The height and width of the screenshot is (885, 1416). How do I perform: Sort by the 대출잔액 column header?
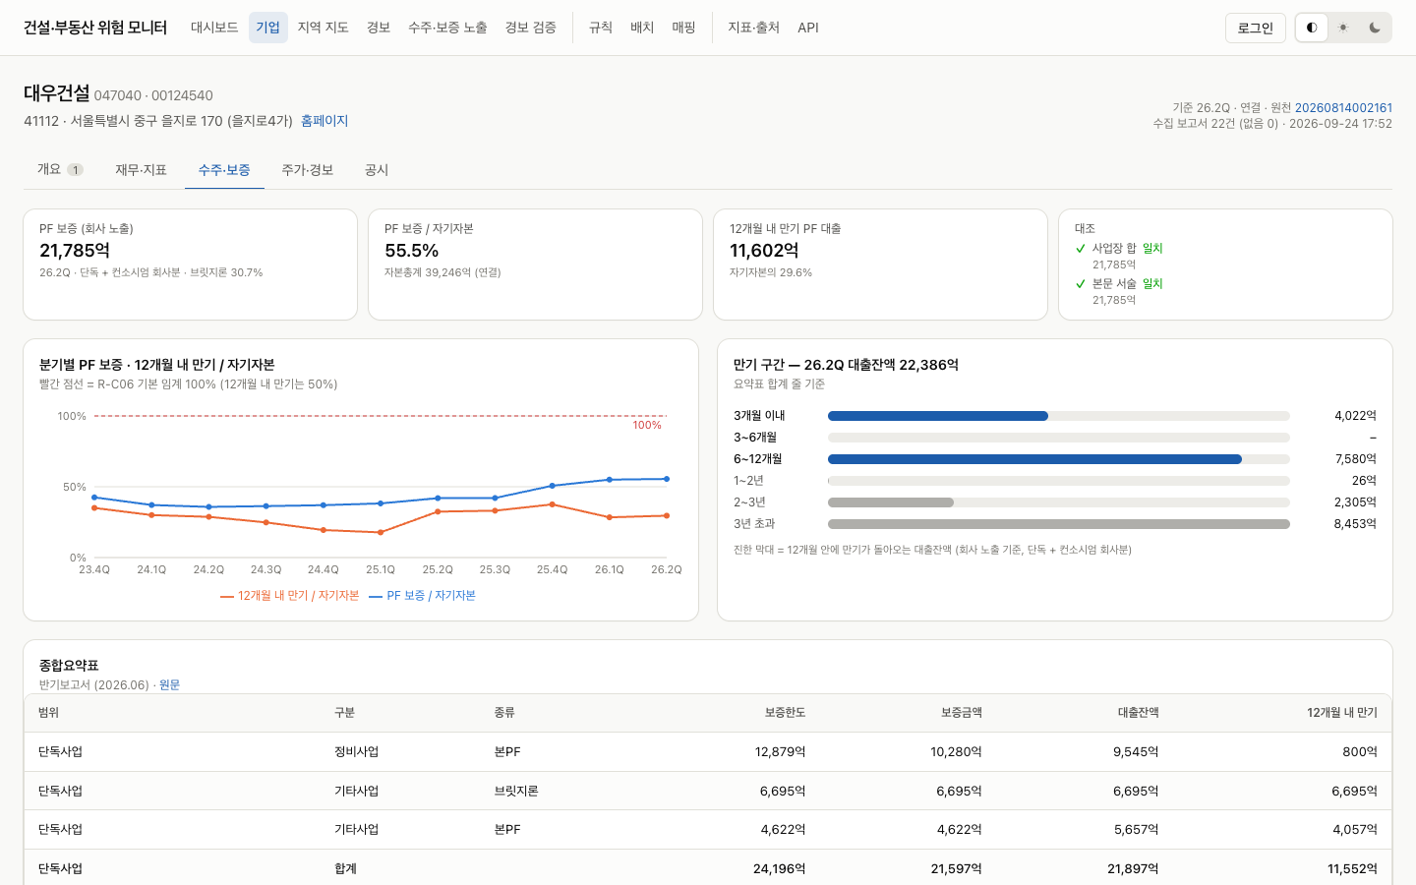click(1139, 713)
